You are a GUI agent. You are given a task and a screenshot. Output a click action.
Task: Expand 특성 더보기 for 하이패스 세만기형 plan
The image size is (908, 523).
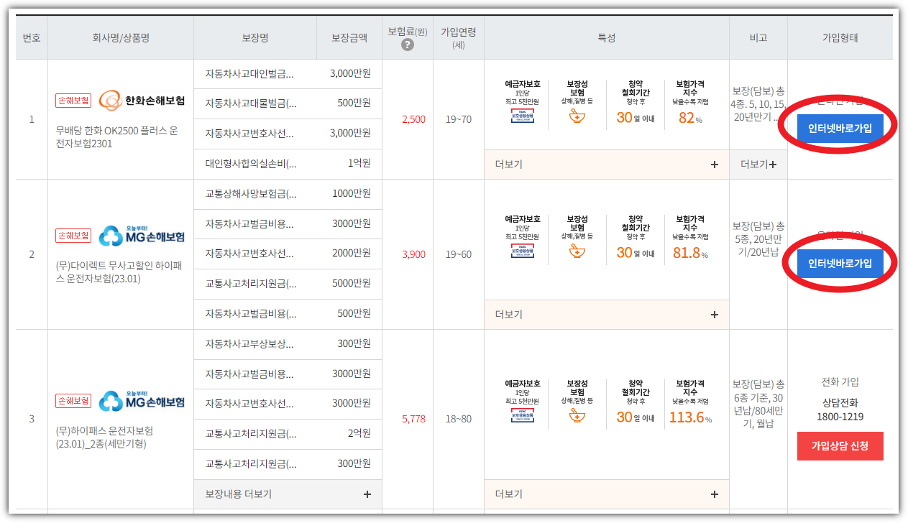pos(607,494)
